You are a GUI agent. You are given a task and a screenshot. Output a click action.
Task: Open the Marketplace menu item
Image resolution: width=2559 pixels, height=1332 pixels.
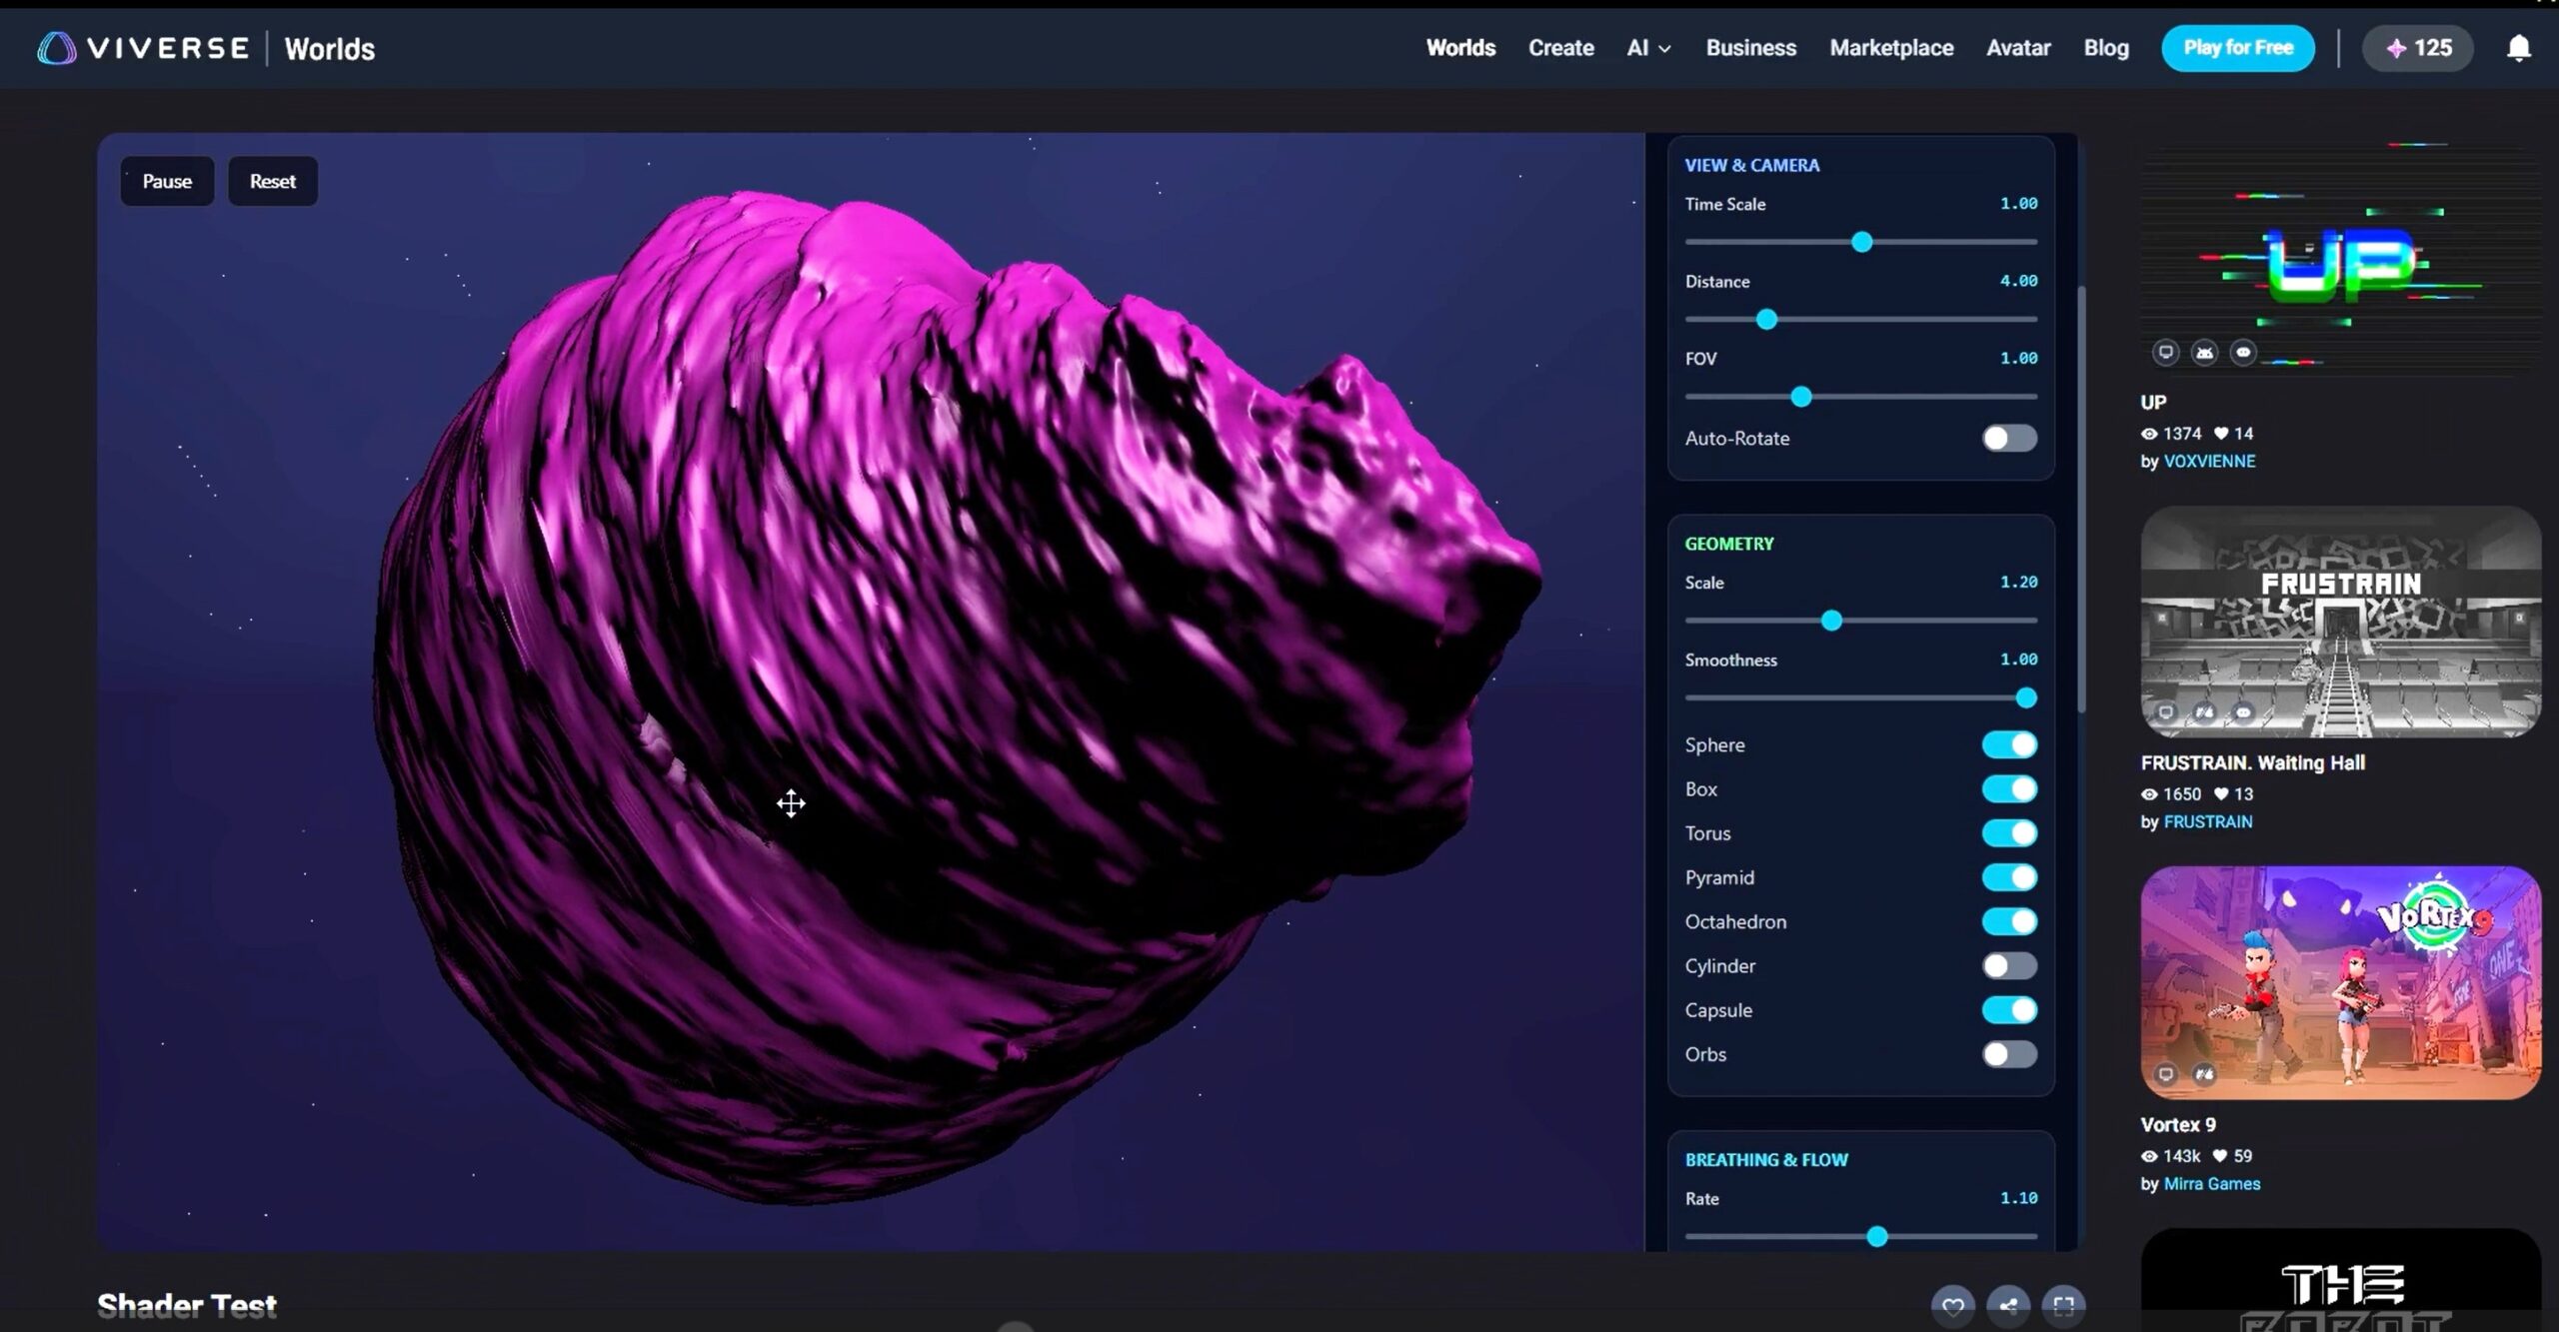pyautogui.click(x=1890, y=48)
